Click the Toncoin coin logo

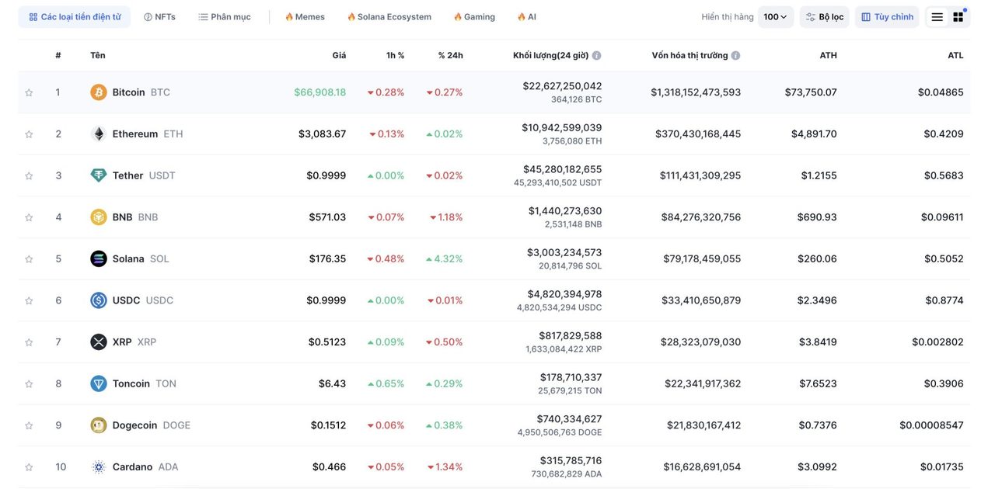coord(99,383)
